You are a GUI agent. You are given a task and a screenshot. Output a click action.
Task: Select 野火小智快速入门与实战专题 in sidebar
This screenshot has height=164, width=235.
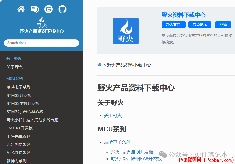(33, 120)
